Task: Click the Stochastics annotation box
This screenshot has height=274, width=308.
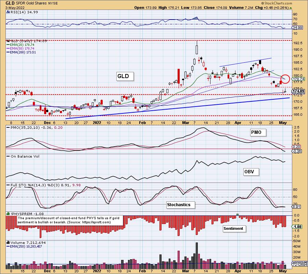Action: coord(181,205)
